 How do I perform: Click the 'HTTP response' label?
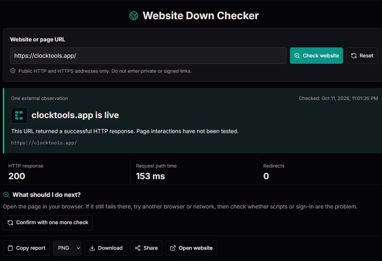click(26, 166)
